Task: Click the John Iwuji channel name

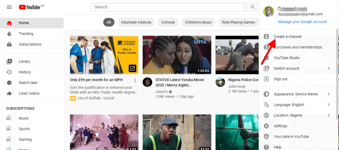Action: [237, 86]
